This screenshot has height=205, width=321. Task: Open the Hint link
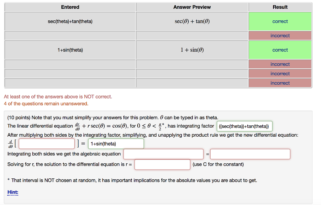point(12,192)
